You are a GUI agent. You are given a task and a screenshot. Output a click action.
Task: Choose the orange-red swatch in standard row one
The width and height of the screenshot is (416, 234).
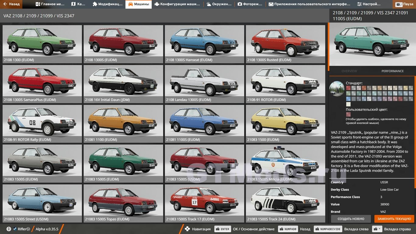pos(364,88)
